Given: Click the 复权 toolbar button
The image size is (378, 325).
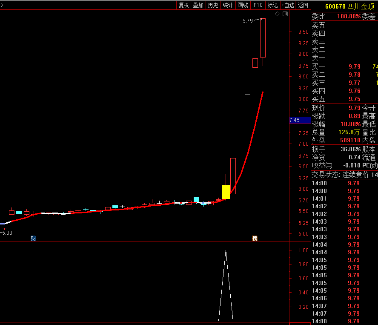Looking at the screenshot, I should pyautogui.click(x=183, y=5).
